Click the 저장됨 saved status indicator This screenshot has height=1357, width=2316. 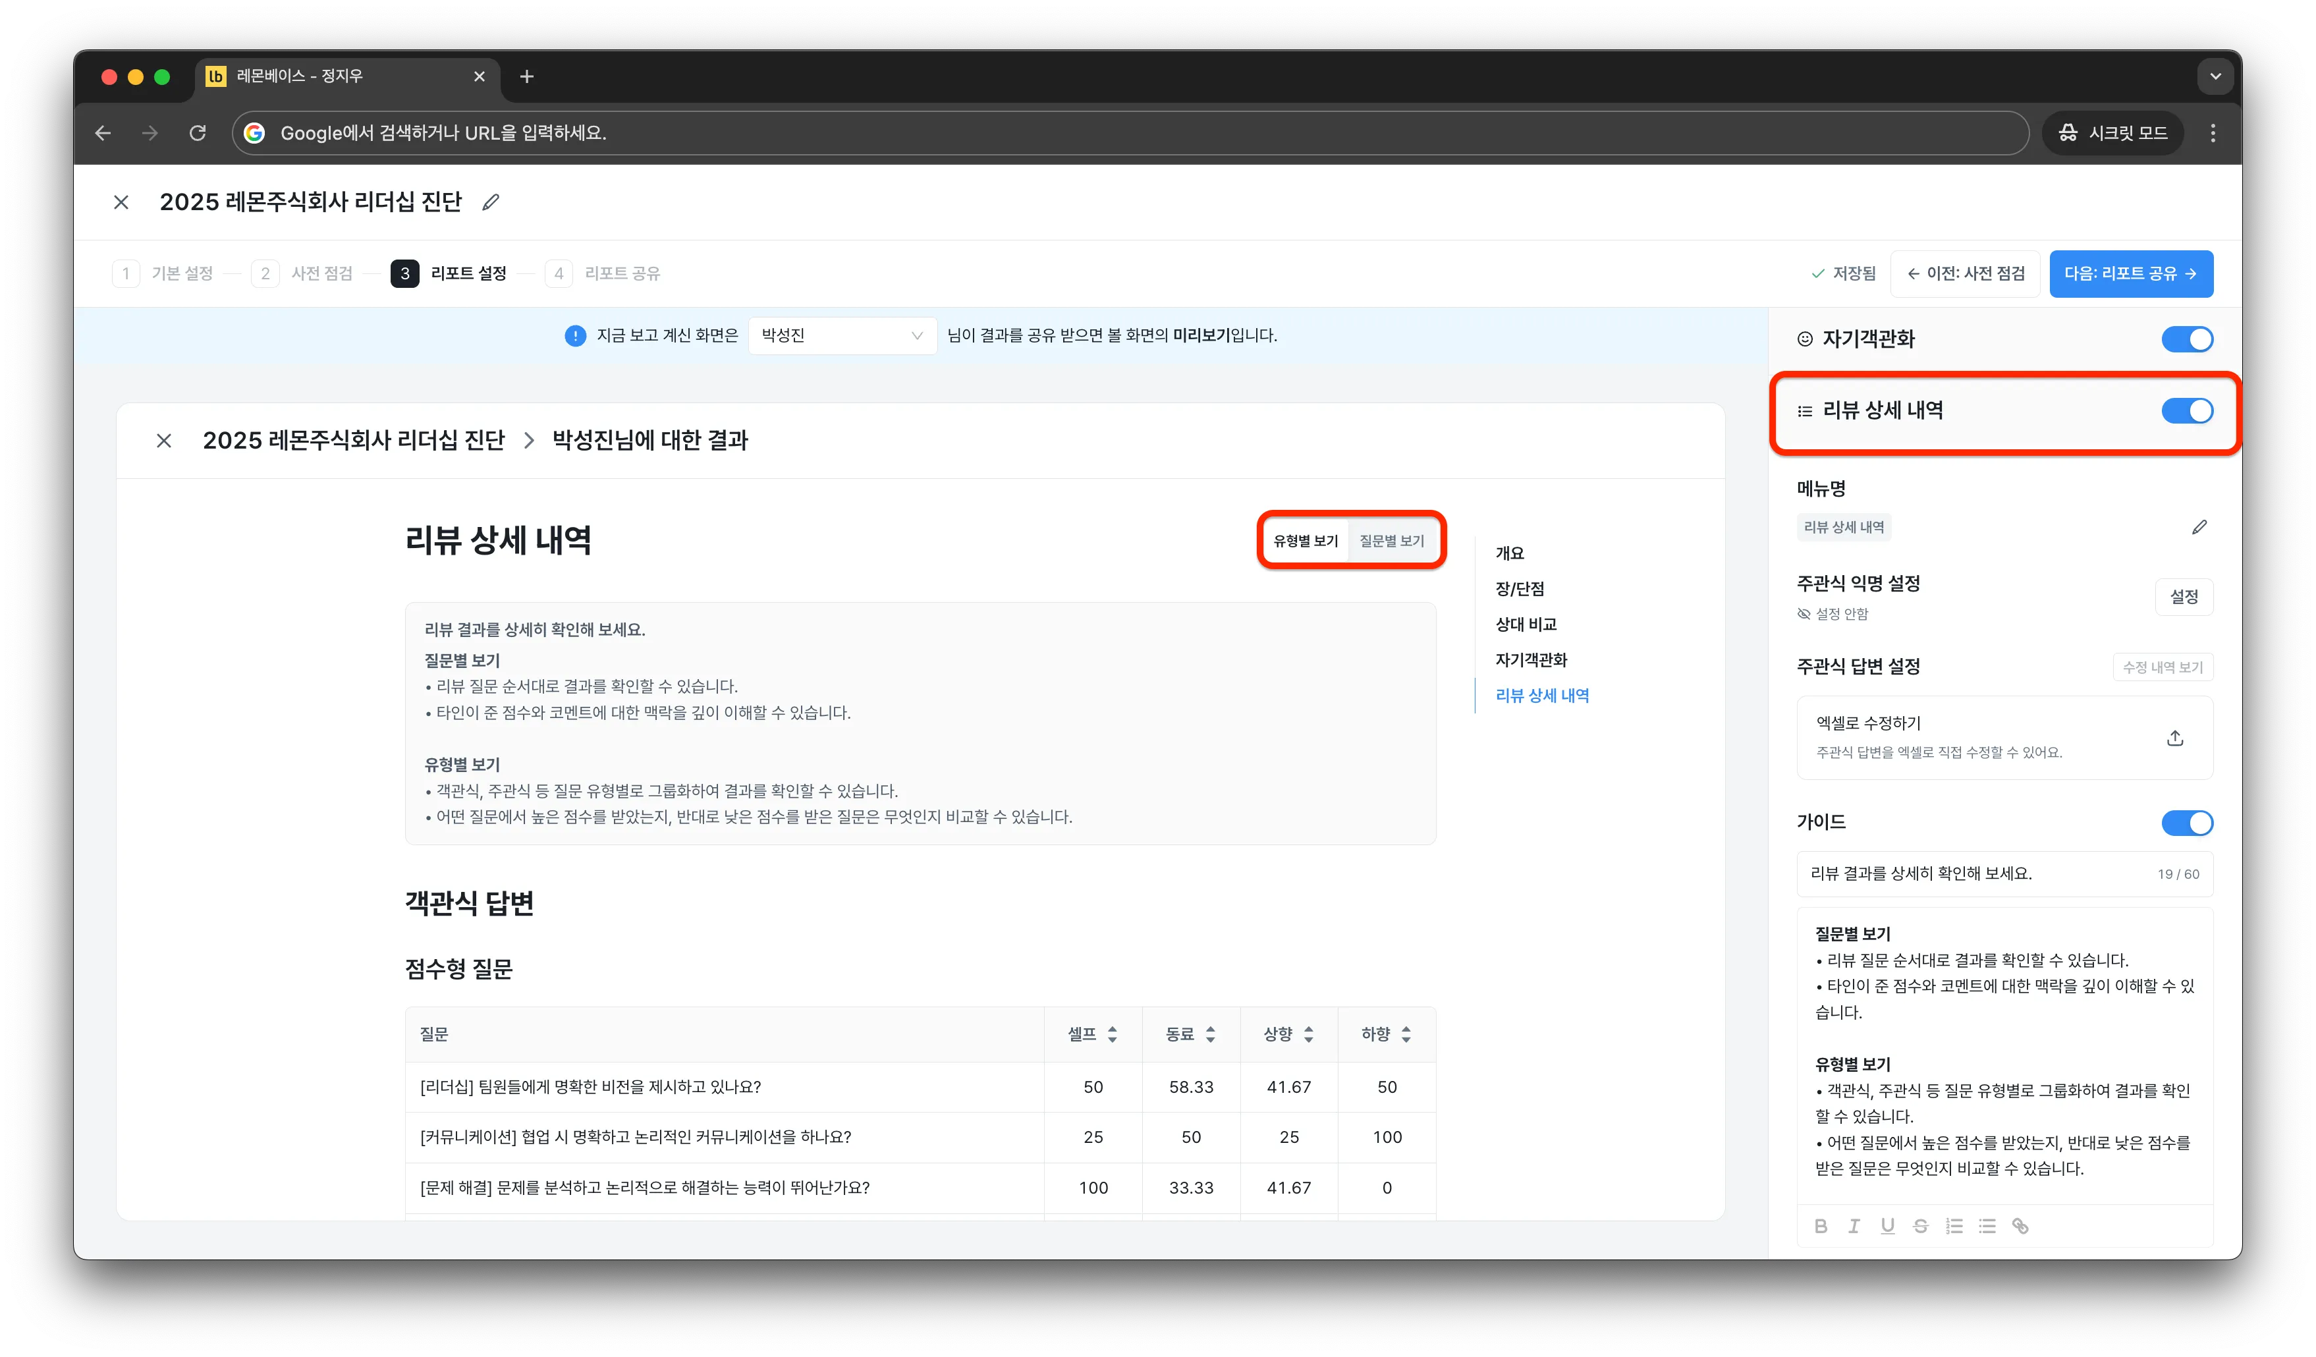[x=1844, y=274]
